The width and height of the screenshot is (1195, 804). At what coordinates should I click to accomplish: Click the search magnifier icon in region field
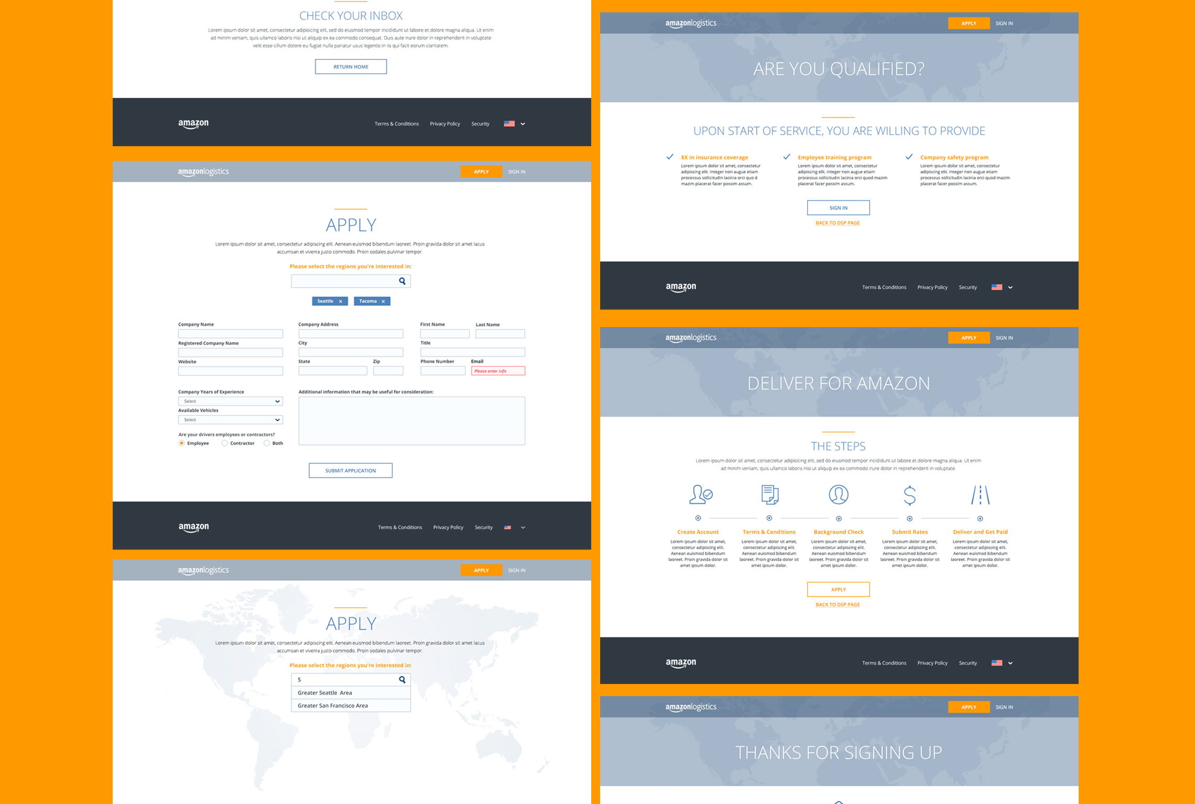pyautogui.click(x=402, y=281)
